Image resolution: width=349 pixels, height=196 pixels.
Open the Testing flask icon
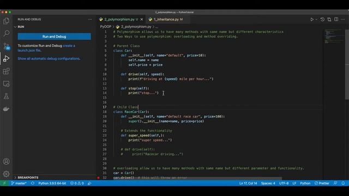[6, 96]
